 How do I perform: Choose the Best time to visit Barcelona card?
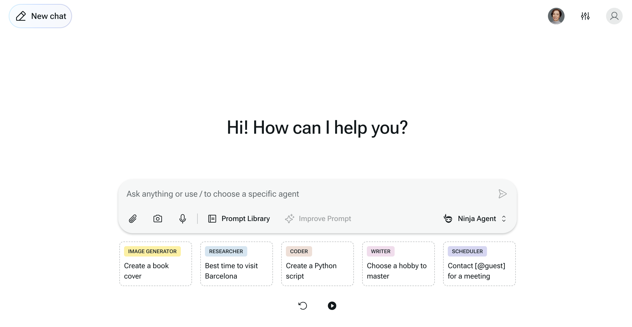tap(236, 264)
